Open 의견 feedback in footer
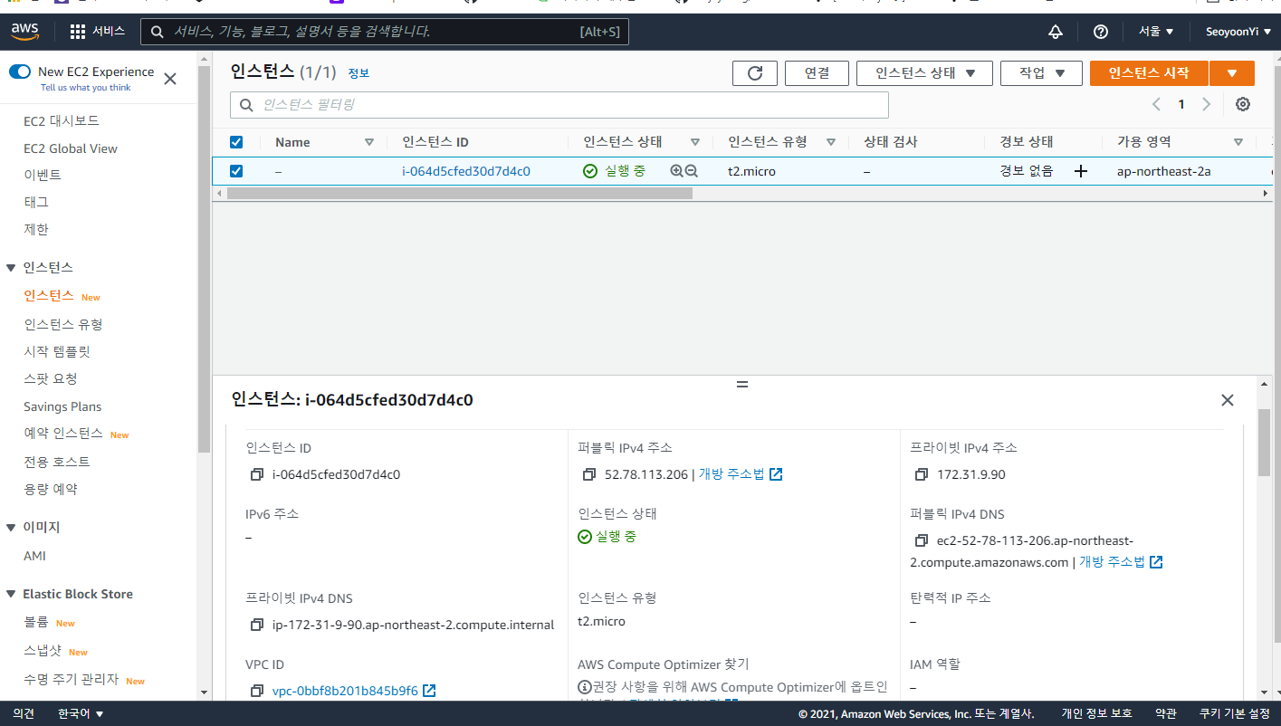 click(x=24, y=713)
